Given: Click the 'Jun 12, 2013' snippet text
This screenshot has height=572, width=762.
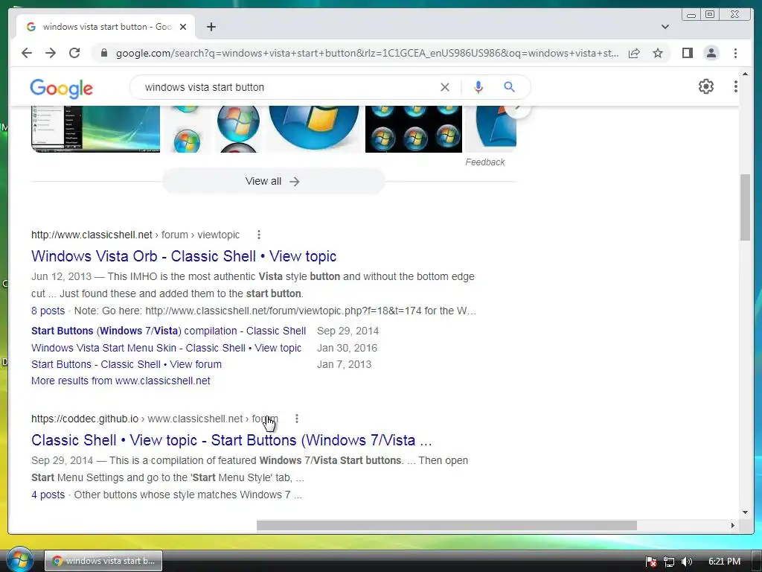Looking at the screenshot, I should point(61,277).
